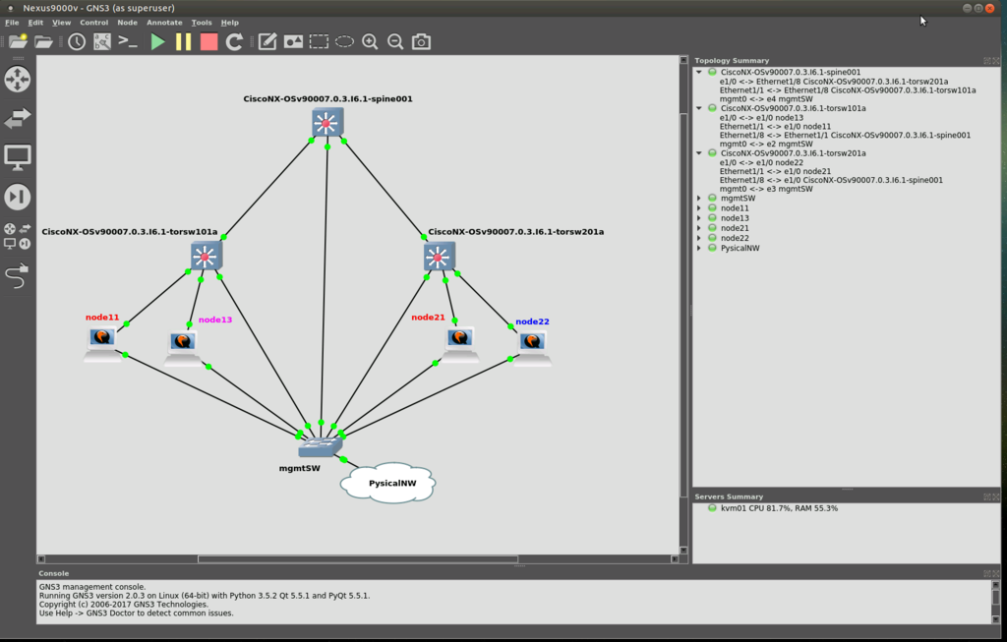
Task: Open the Edit menu
Action: tap(35, 23)
